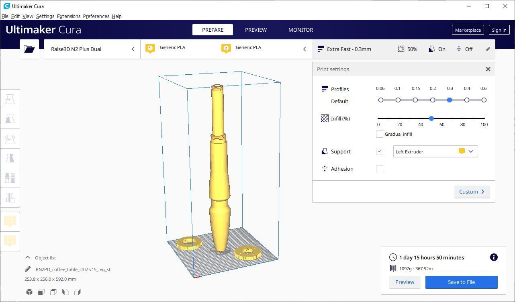Screen dimensions: 515x302
Task: Click the support On icon in settings bar
Action: (432, 49)
